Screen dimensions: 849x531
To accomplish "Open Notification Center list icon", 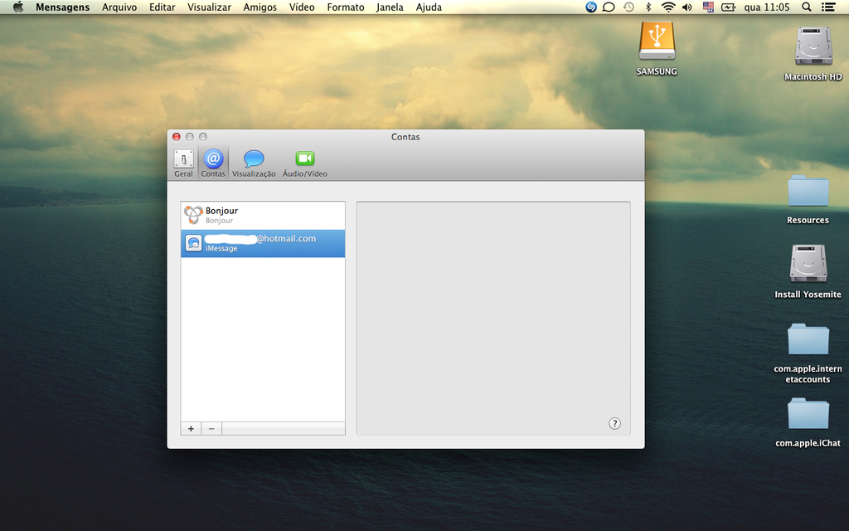I will [828, 7].
